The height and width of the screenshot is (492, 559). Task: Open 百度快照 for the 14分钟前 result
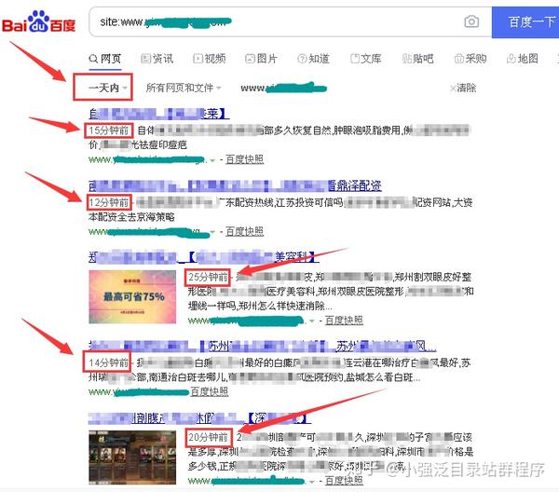(x=210, y=391)
